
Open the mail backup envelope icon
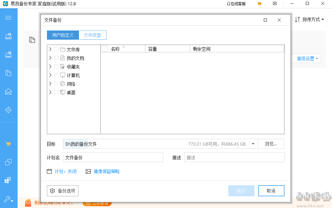pyautogui.click(x=8, y=91)
